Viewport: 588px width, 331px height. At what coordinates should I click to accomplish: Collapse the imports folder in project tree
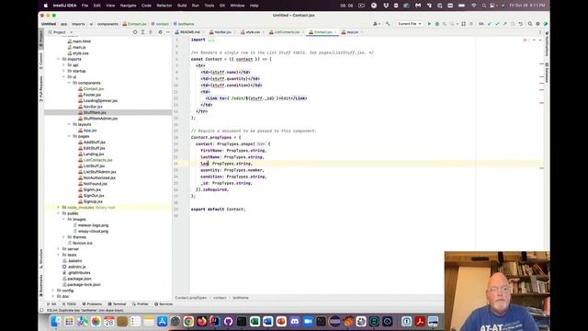click(x=59, y=59)
